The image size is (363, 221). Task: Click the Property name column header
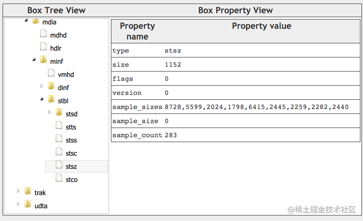pos(137,31)
